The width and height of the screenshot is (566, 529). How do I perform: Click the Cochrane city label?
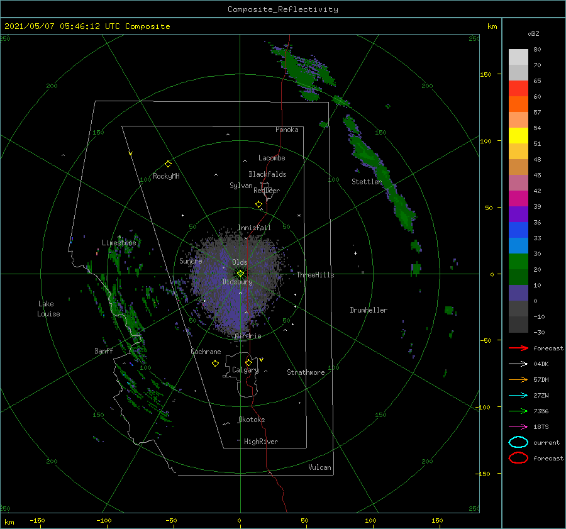click(x=206, y=352)
